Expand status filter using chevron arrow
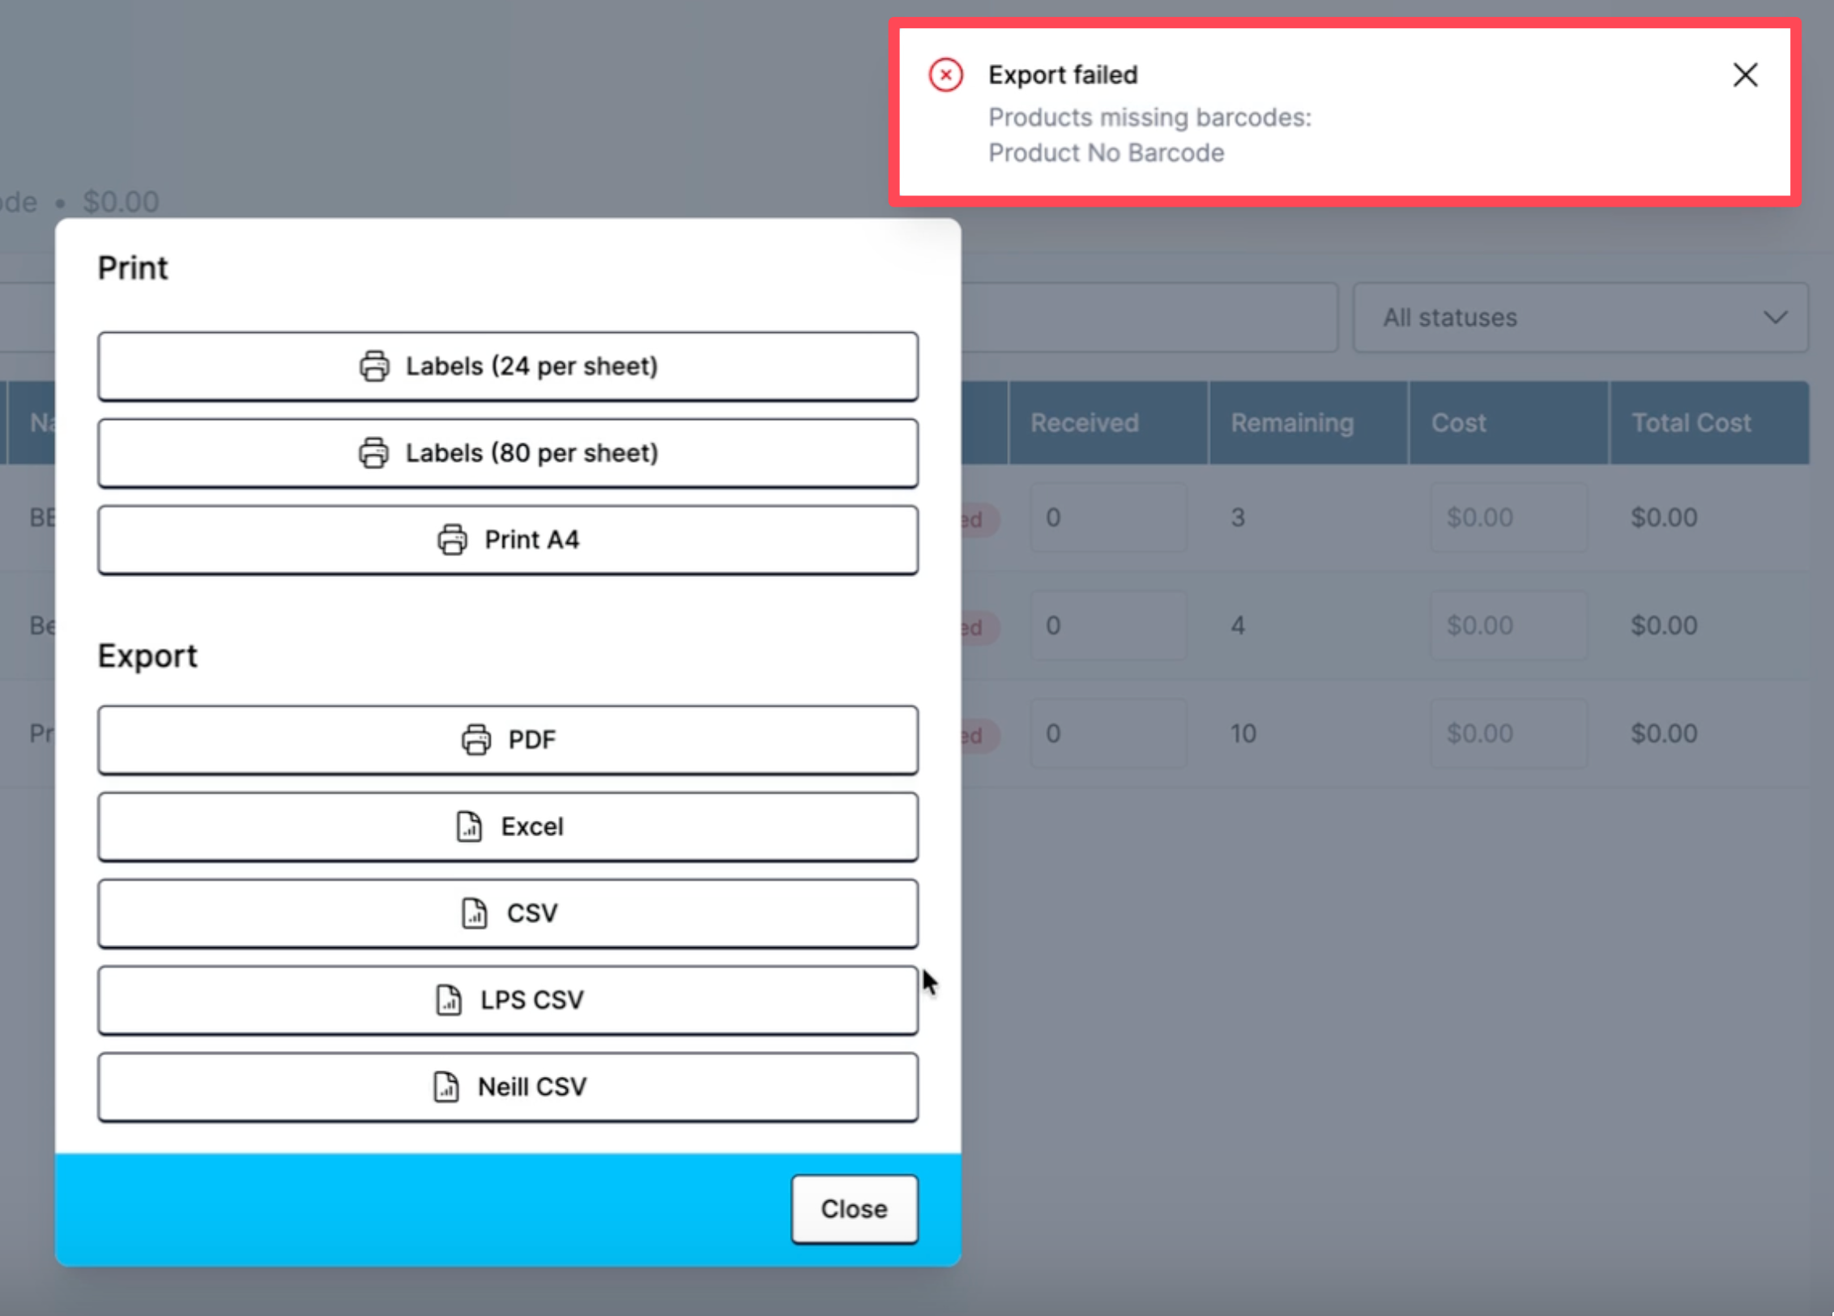This screenshot has width=1834, height=1316. pyautogui.click(x=1776, y=318)
